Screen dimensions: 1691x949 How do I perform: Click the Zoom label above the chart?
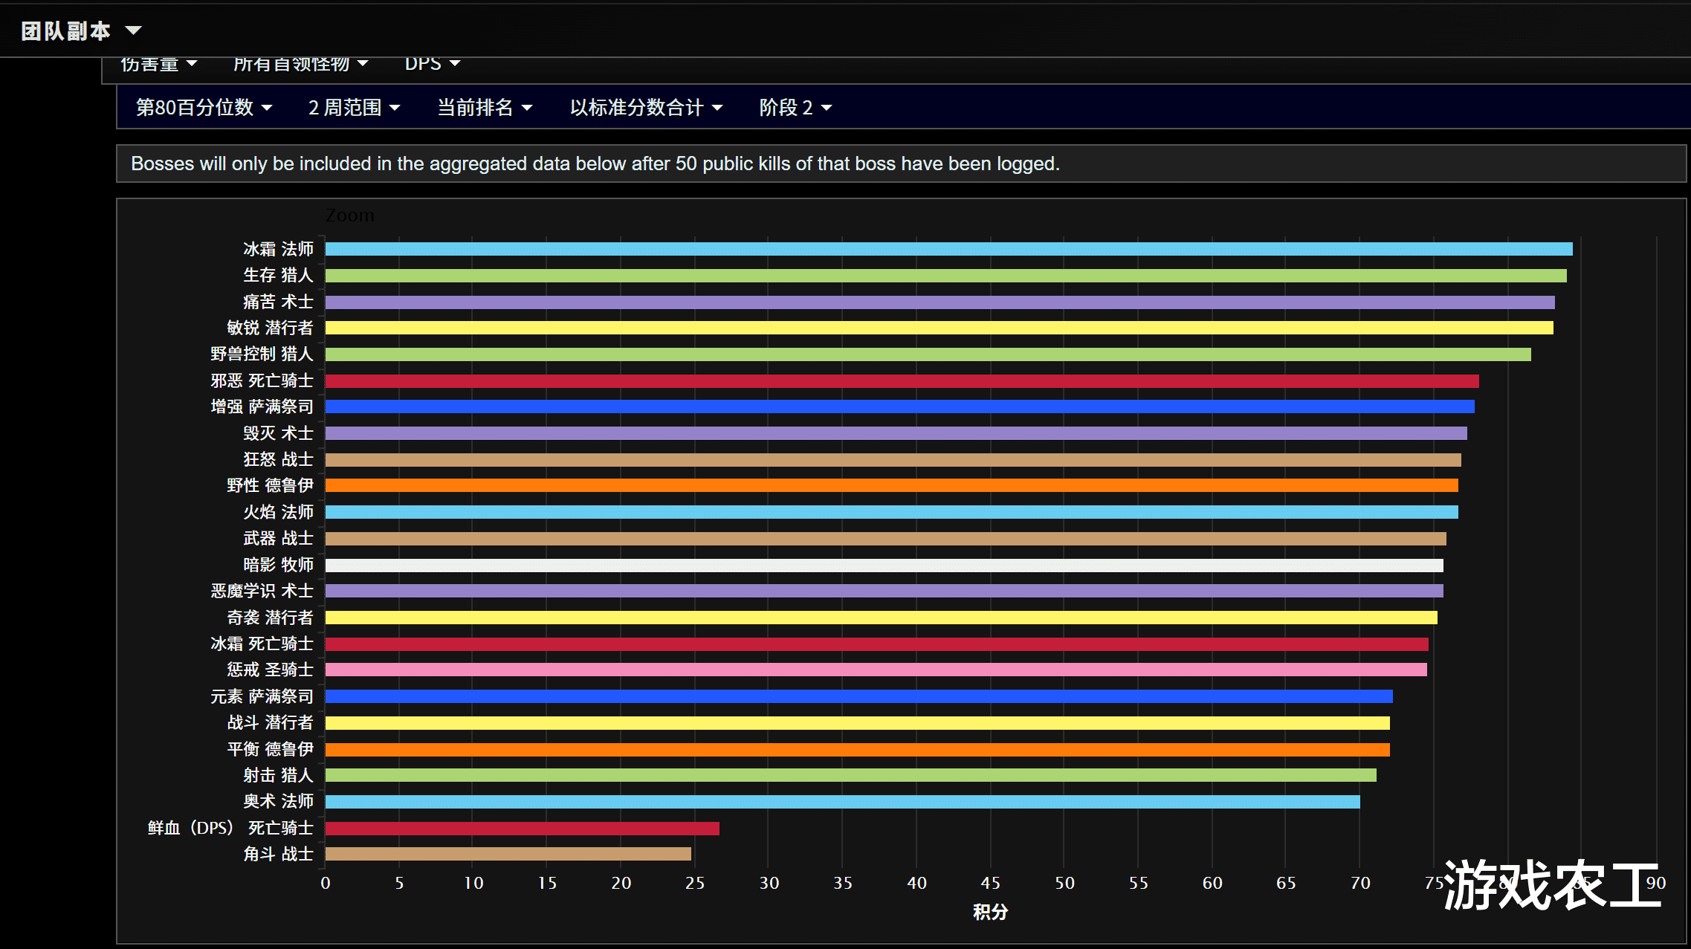tap(350, 216)
